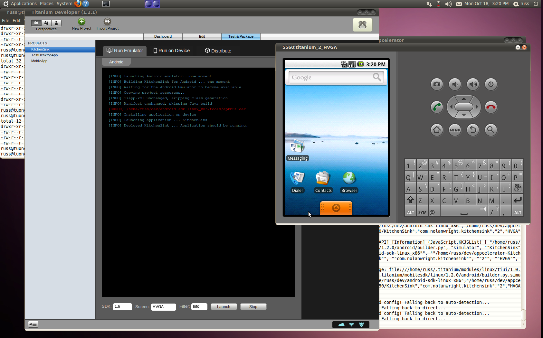Click the emulator volume up button

coord(473,84)
